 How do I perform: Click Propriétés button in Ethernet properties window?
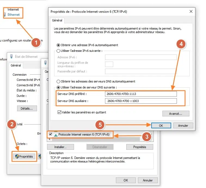[140, 147]
